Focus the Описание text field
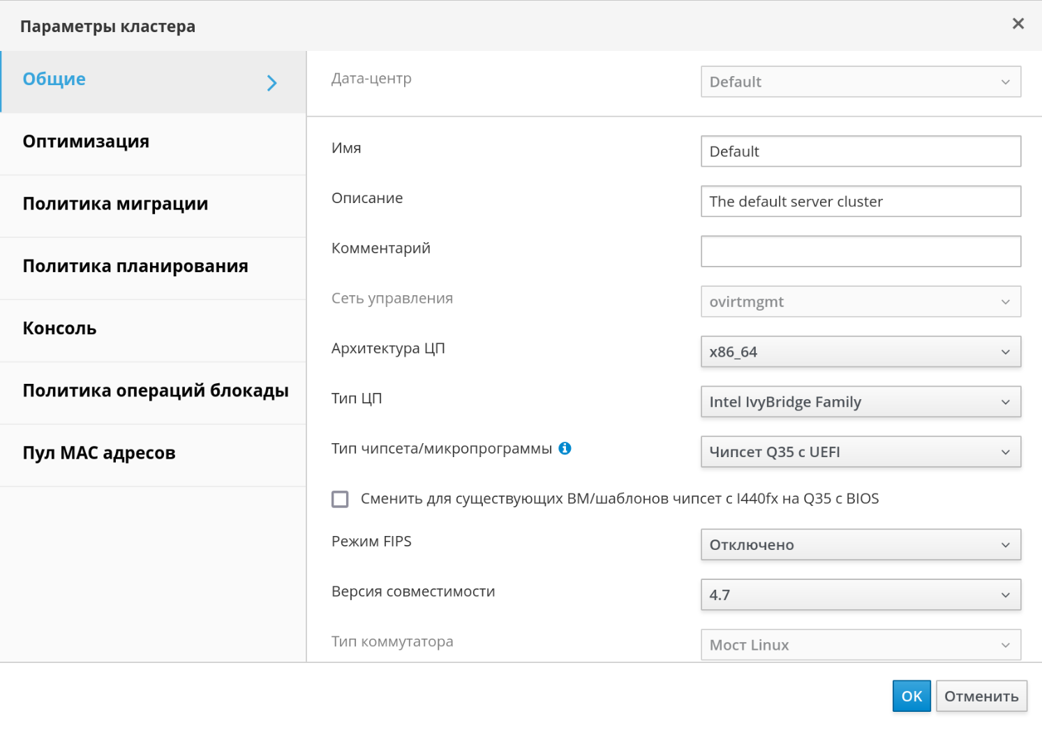This screenshot has height=730, width=1042. coord(860,202)
